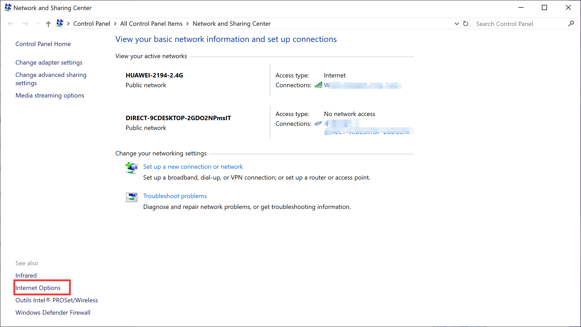
Task: Click the Troubleshoot problems icon
Action: (x=132, y=197)
